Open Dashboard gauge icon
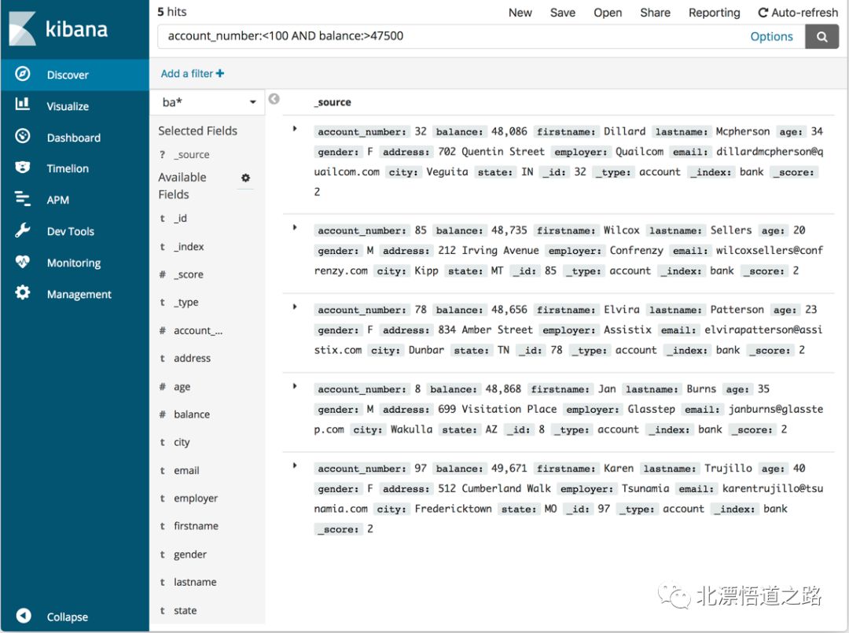This screenshot has width=849, height=633. [x=22, y=136]
